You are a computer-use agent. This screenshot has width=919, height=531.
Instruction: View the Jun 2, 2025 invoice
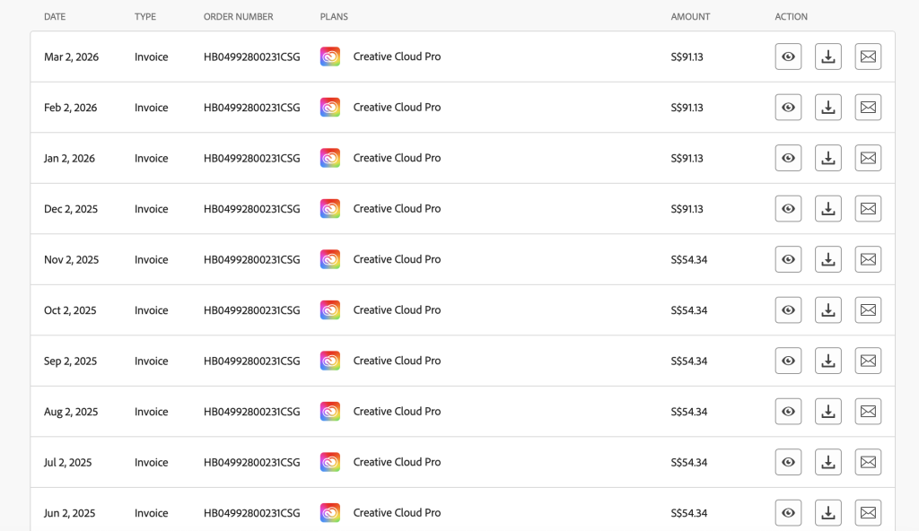(788, 513)
